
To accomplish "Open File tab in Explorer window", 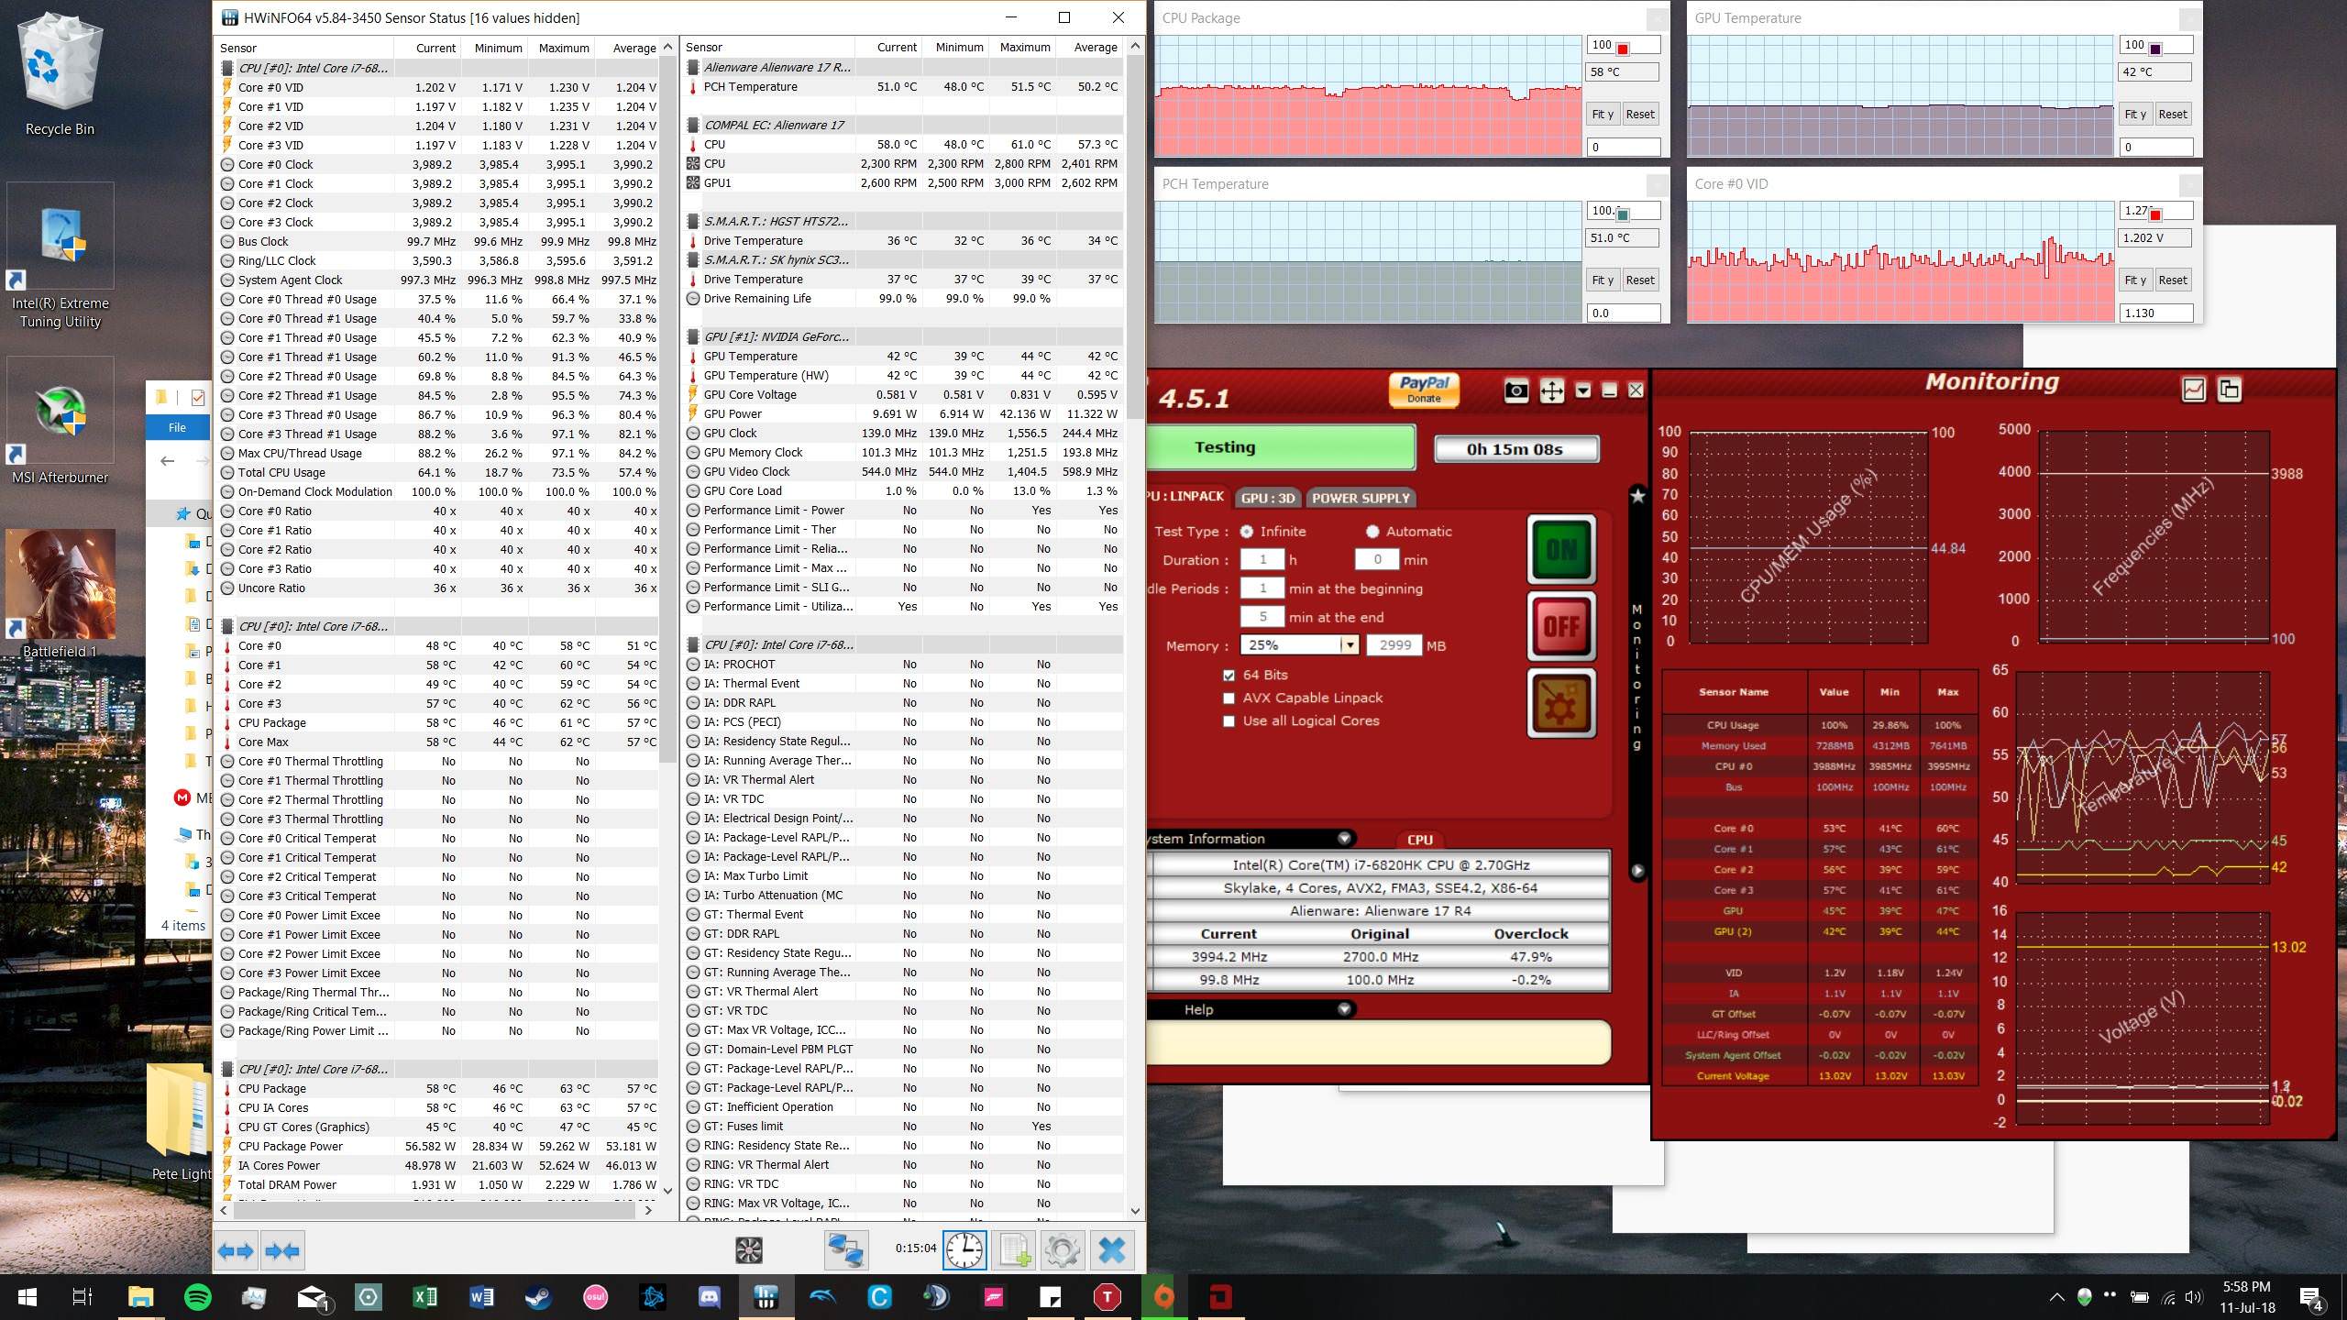I will pos(177,427).
